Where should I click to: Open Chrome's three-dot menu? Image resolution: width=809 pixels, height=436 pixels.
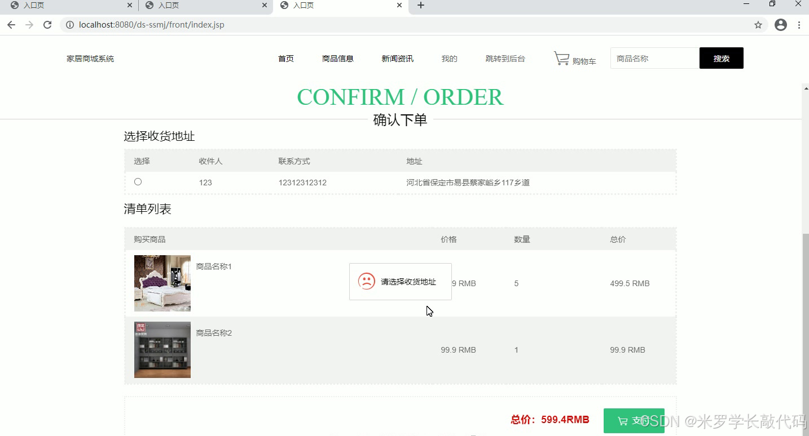[x=800, y=25]
